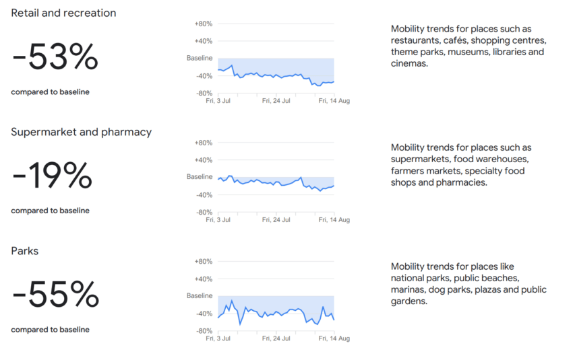Click the Baseline label on the parks chart
The image size is (573, 364).
pyautogui.click(x=200, y=295)
